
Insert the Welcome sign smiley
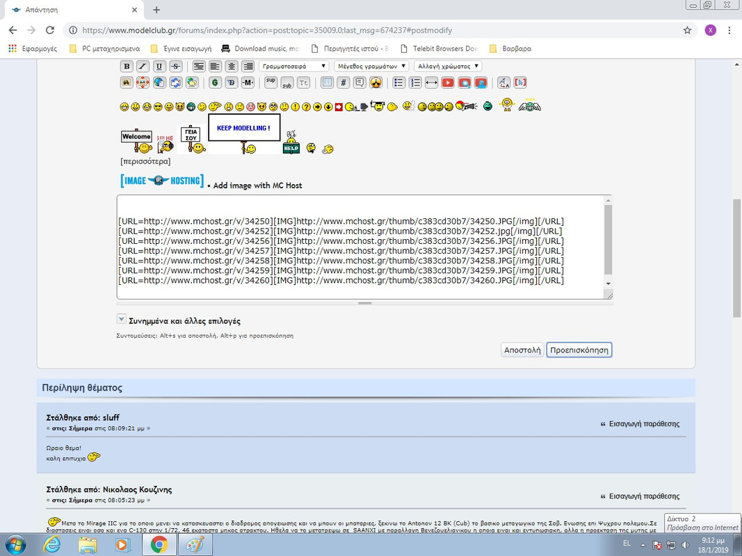(137, 141)
